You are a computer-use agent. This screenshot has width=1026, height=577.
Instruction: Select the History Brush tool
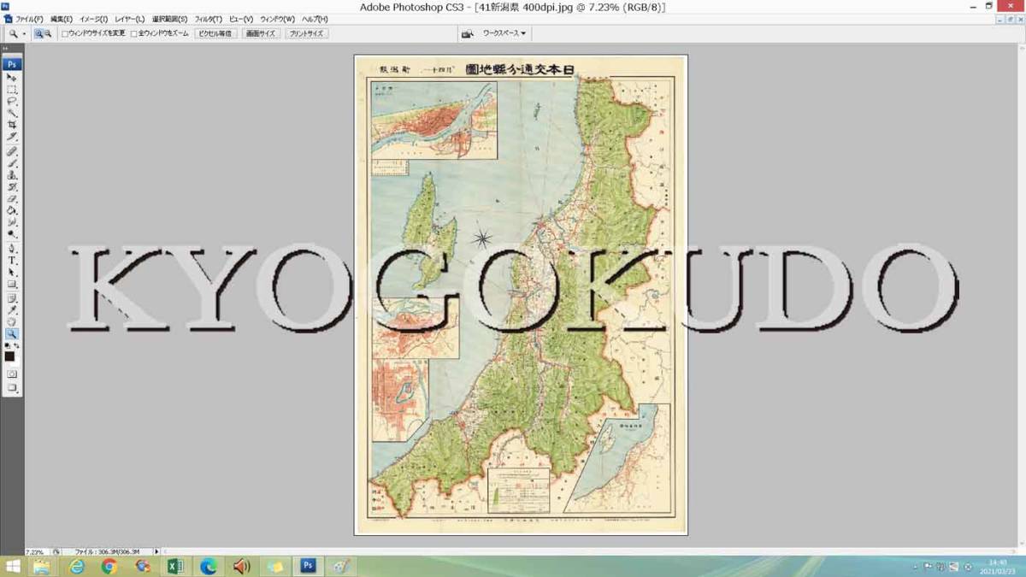(12, 187)
